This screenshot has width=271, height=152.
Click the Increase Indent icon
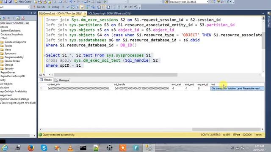130,7
